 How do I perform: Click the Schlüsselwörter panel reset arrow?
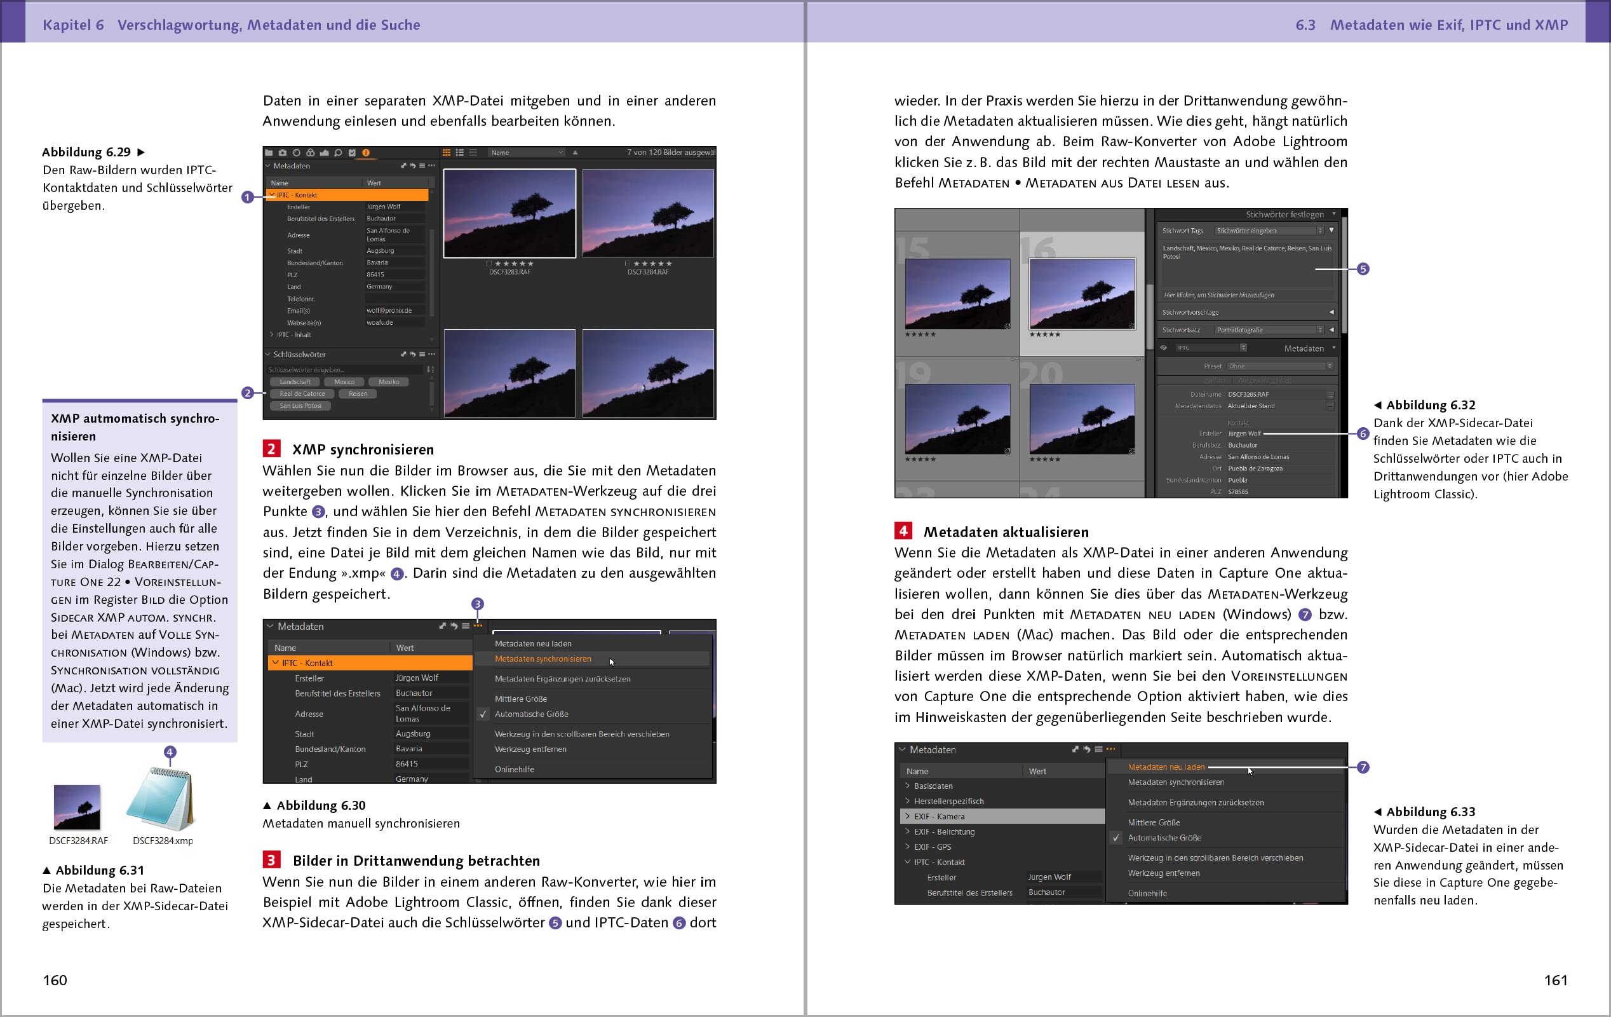[413, 354]
